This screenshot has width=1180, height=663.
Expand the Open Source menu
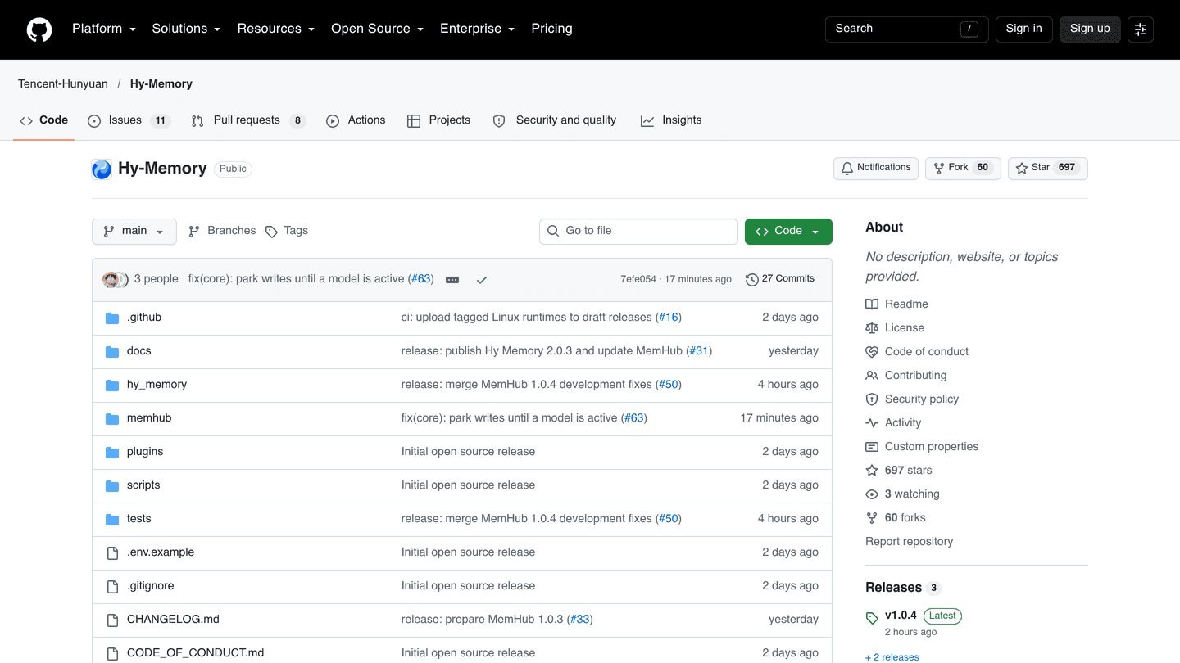[377, 29]
